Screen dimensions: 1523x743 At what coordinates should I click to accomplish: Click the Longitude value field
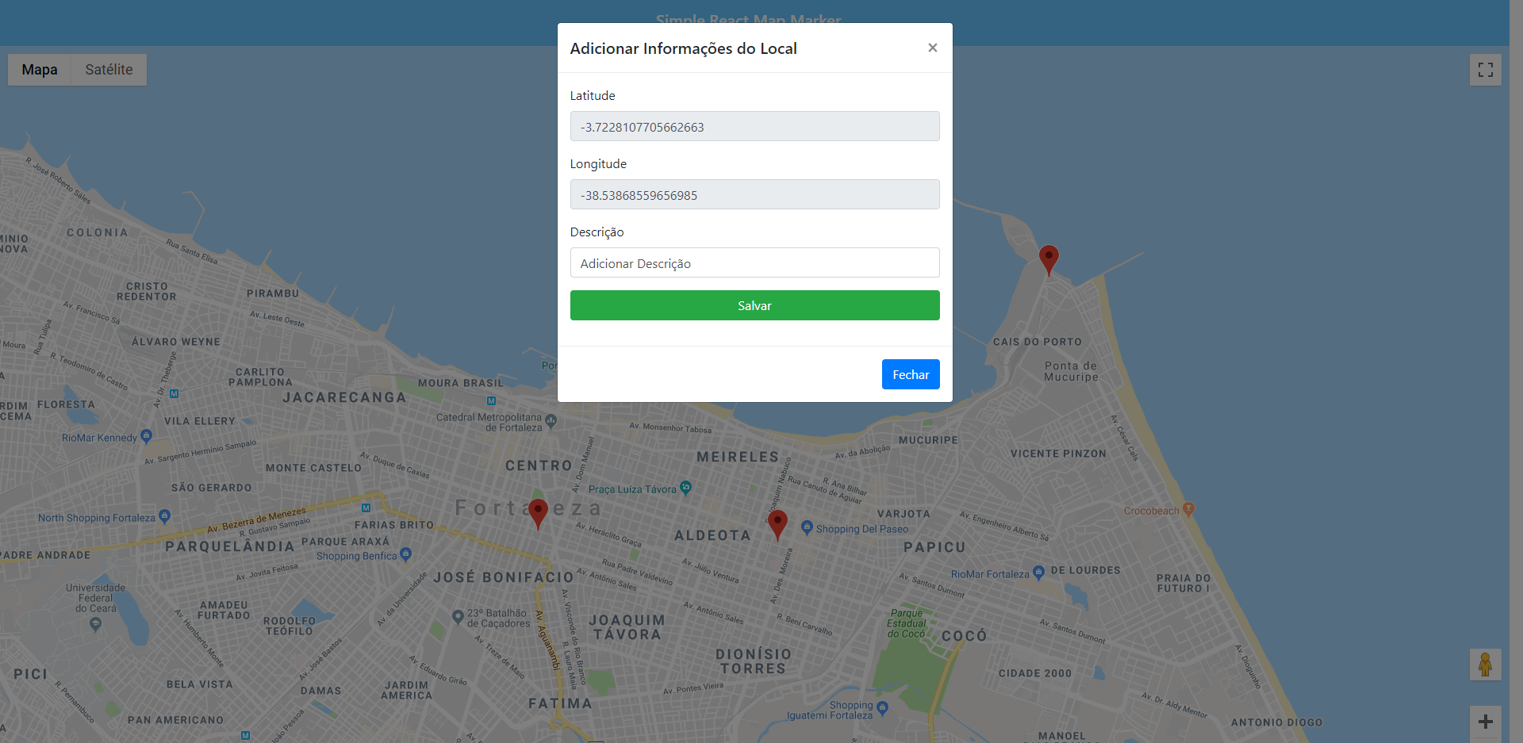click(754, 194)
